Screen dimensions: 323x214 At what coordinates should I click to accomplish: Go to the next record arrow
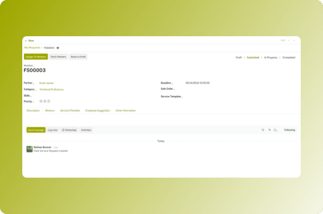click(x=294, y=41)
